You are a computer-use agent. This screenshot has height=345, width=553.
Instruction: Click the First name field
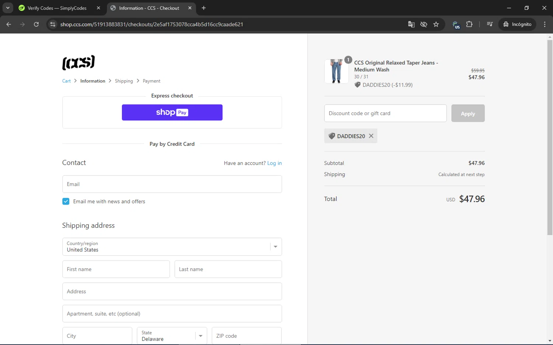[x=116, y=269]
